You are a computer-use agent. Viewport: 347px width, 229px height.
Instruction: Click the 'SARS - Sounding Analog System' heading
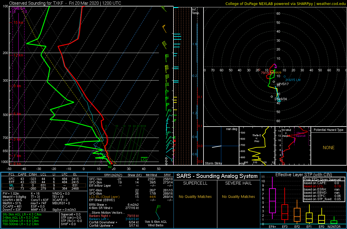coord(217,176)
